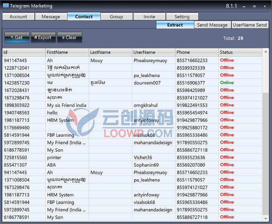Click the 8.1.1 version label
This screenshot has height=224, width=272.
pyautogui.click(x=231, y=6)
